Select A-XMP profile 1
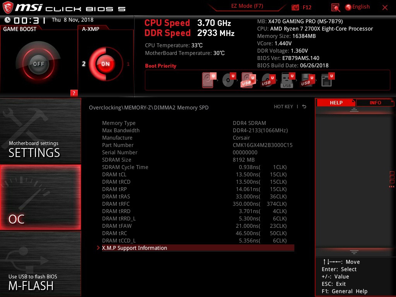The height and width of the screenshot is (297, 396). (128, 64)
